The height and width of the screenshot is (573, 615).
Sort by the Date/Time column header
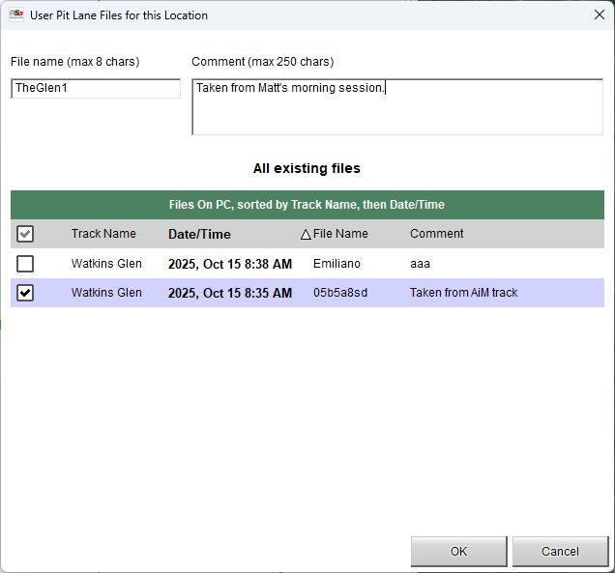click(x=199, y=234)
